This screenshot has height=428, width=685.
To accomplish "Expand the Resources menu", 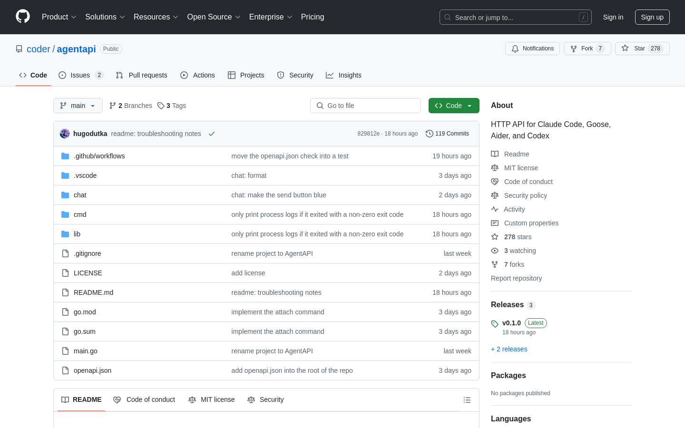I will pyautogui.click(x=156, y=17).
